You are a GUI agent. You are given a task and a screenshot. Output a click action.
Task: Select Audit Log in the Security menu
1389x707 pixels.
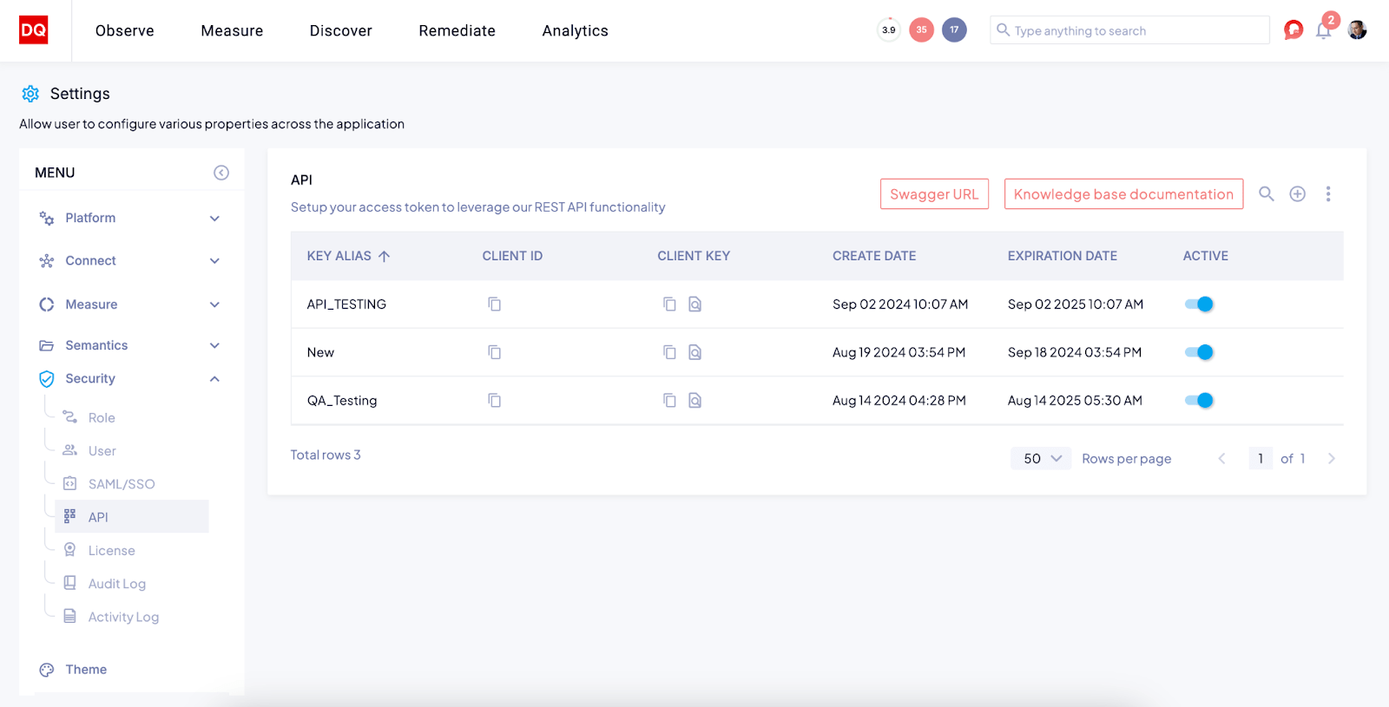(116, 584)
